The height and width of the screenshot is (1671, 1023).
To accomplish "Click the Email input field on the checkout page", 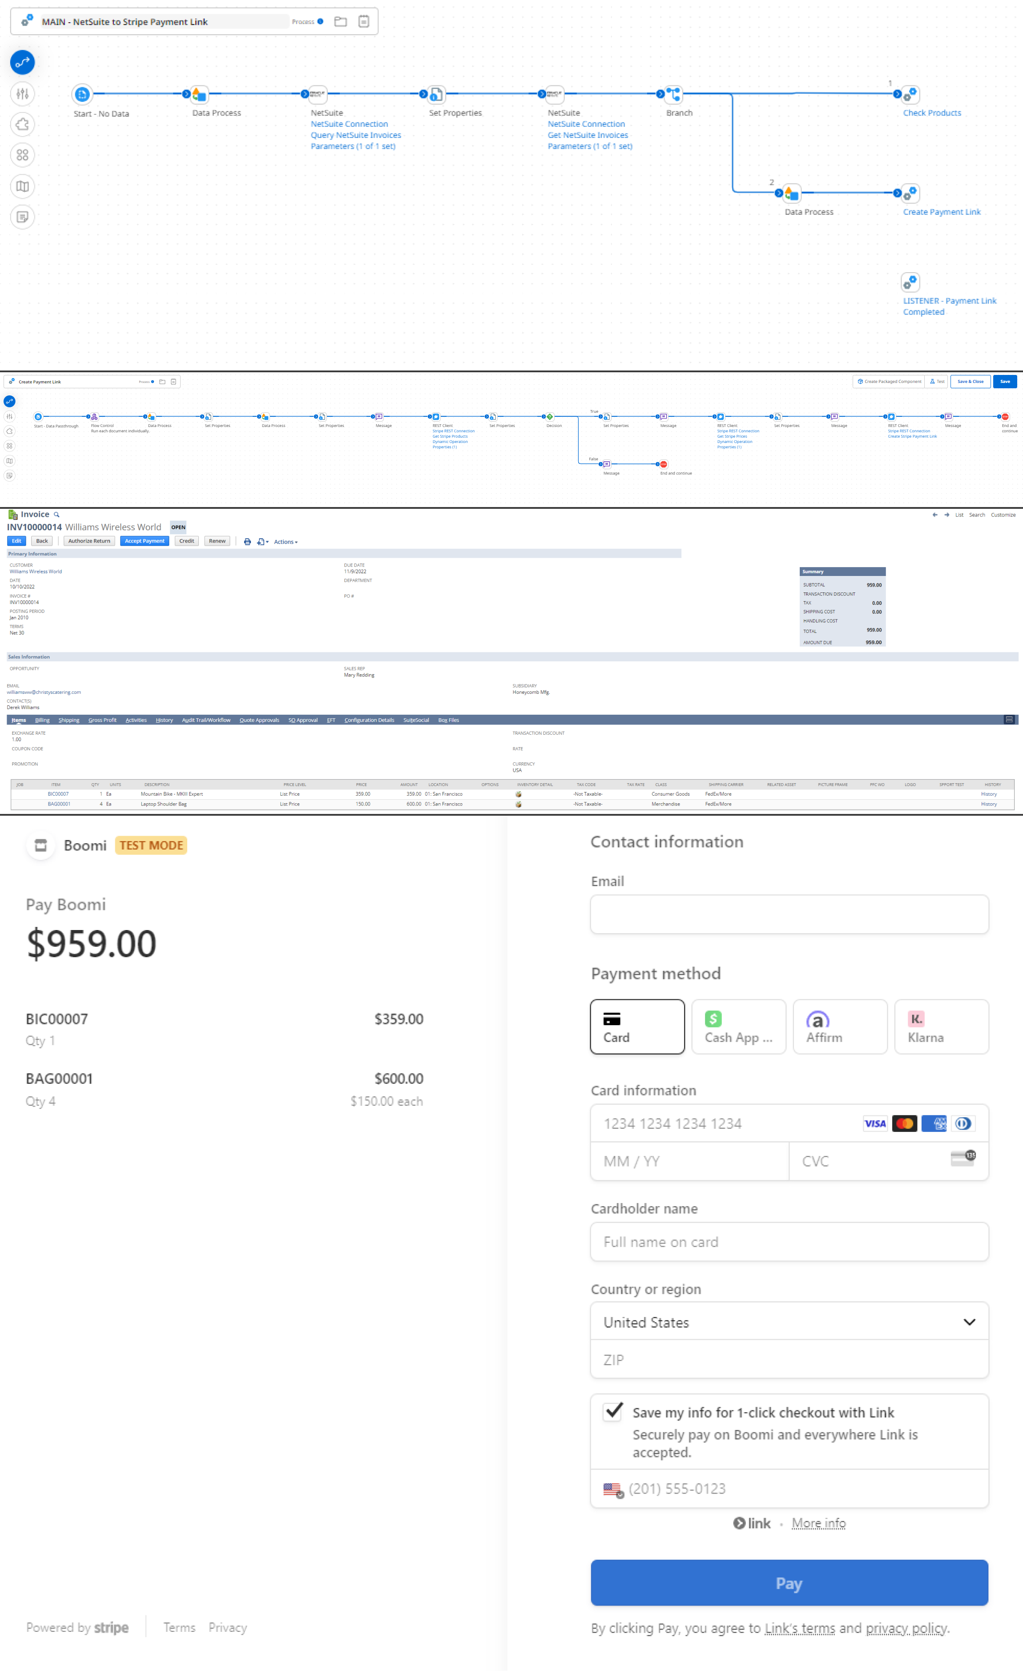I will 789,914.
